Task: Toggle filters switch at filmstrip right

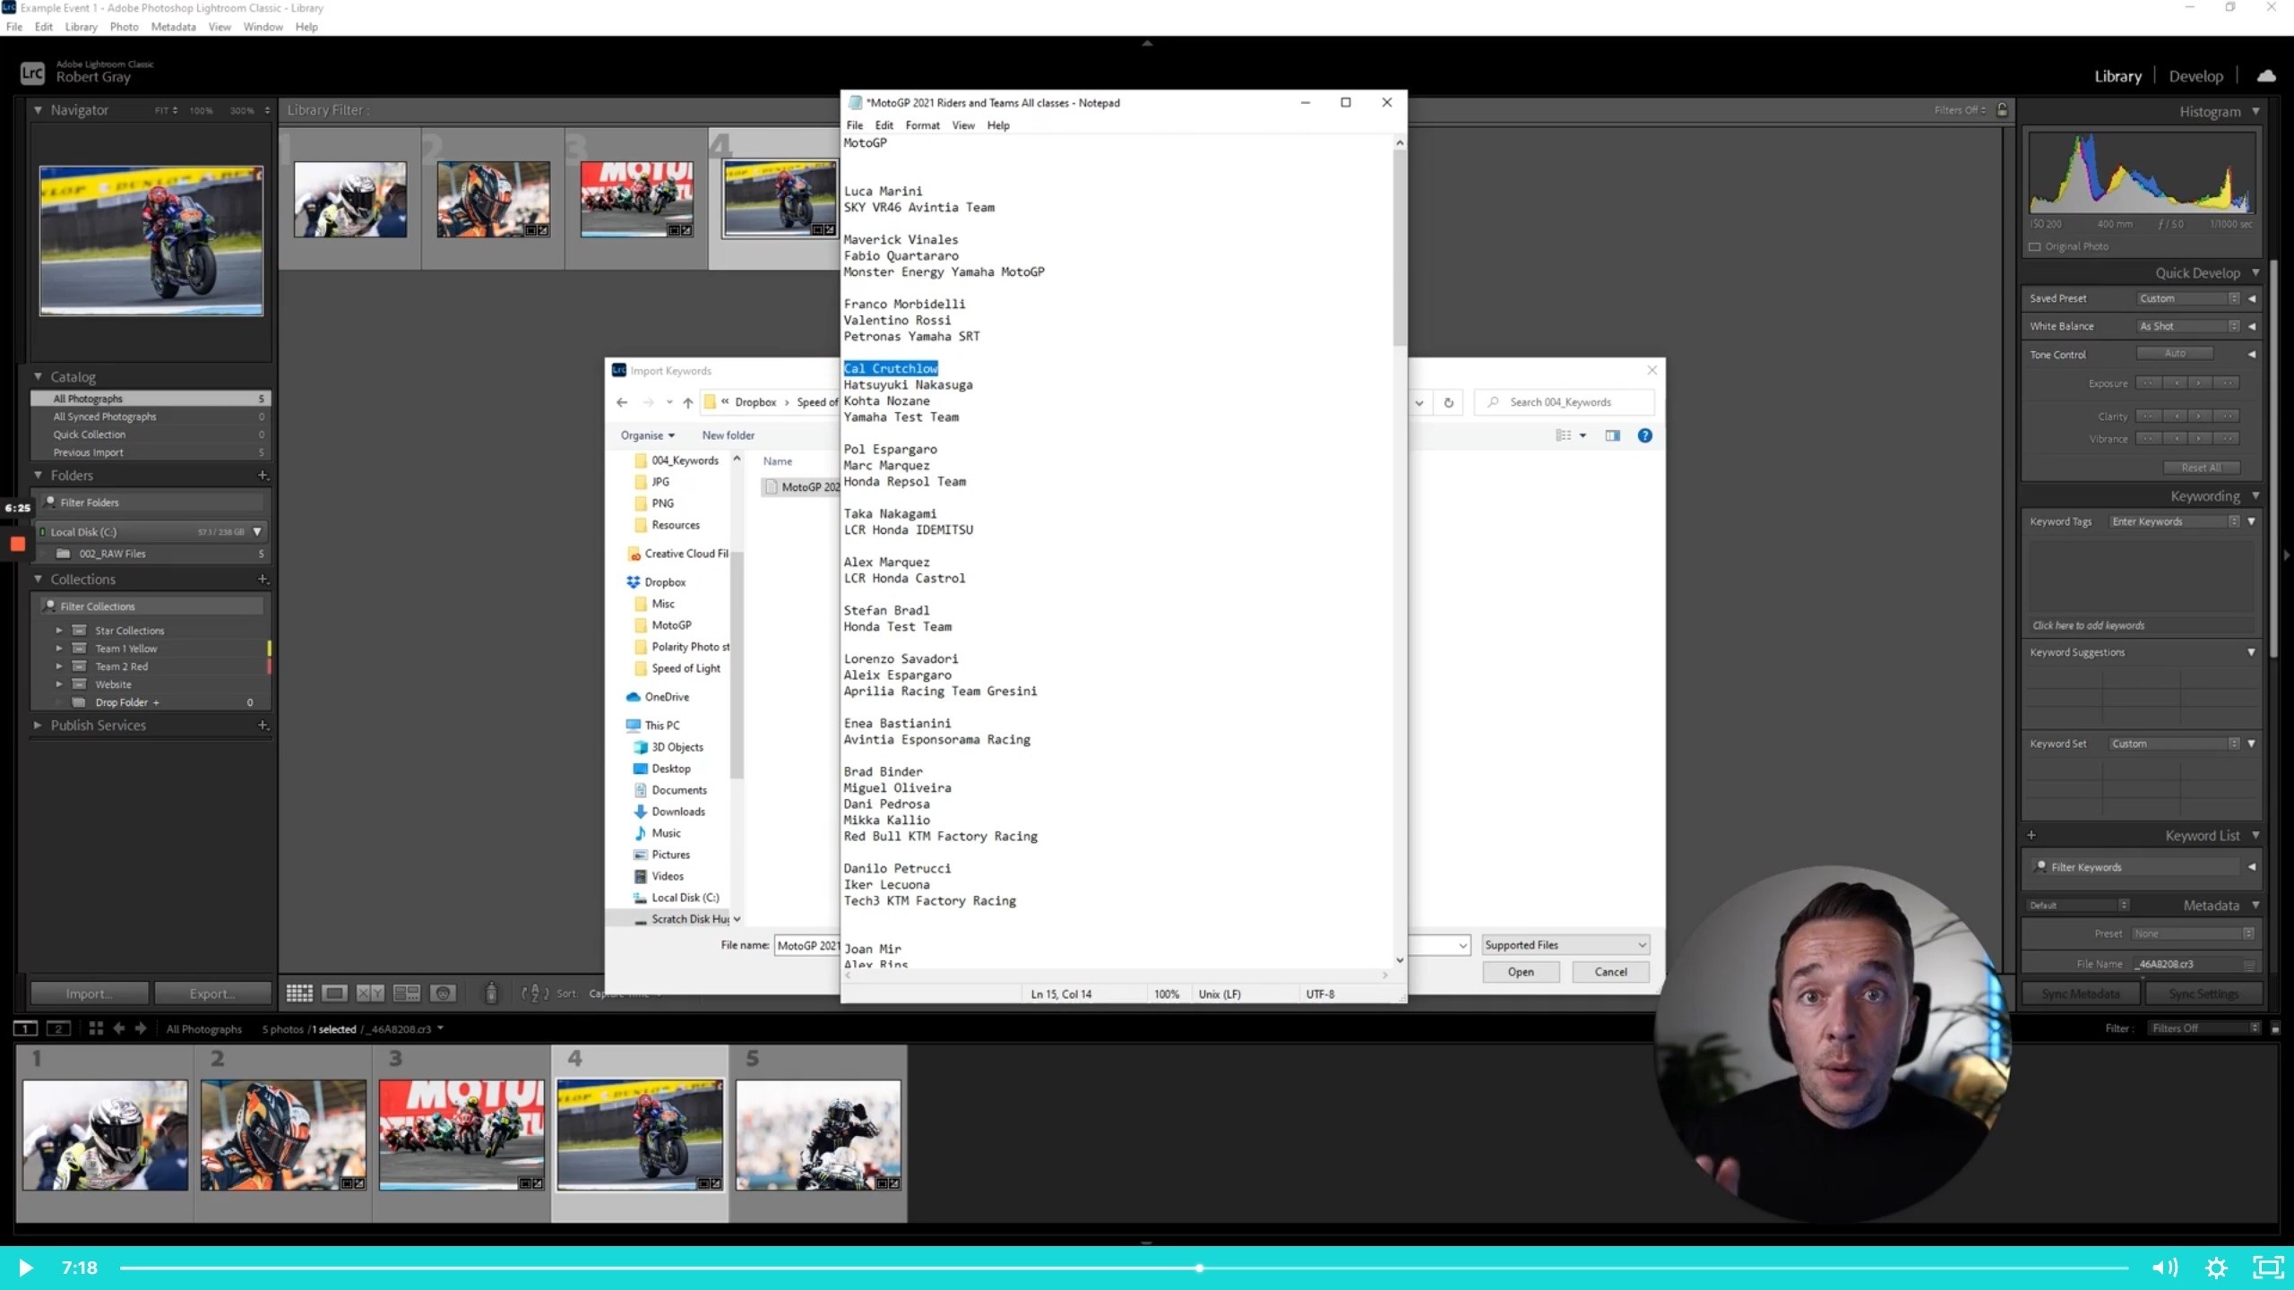Action: point(2274,1028)
